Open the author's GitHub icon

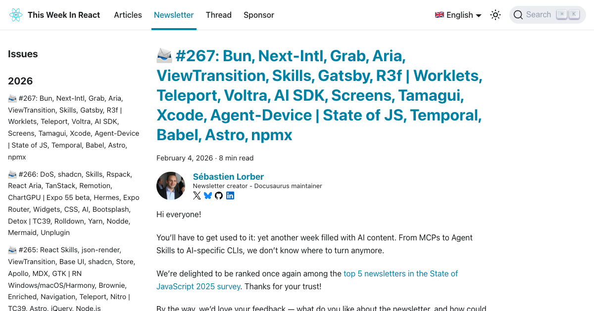click(x=218, y=195)
